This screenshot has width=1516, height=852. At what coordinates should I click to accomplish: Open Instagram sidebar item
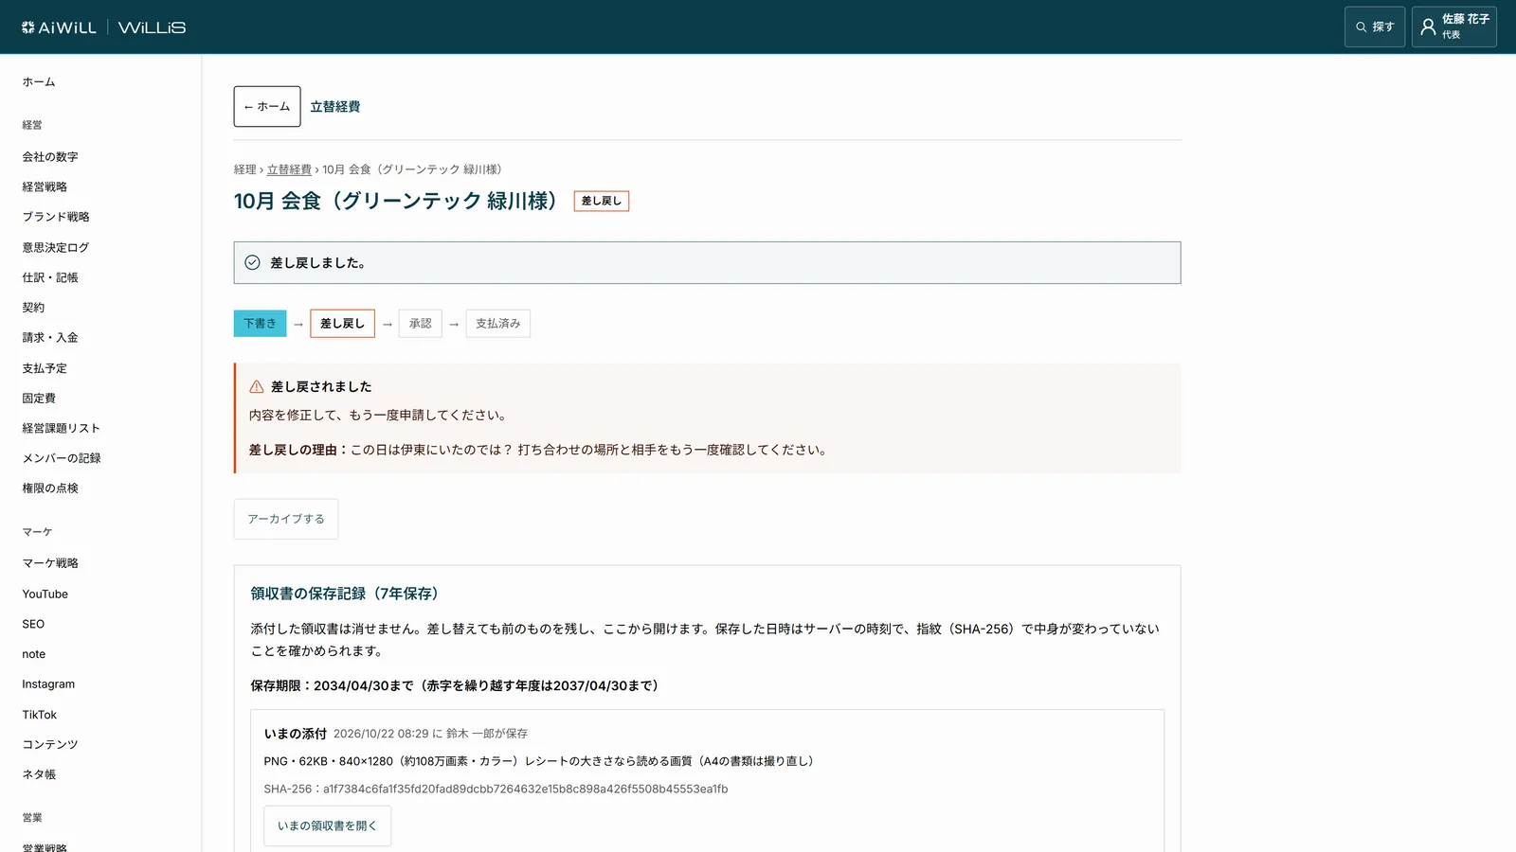[48, 684]
